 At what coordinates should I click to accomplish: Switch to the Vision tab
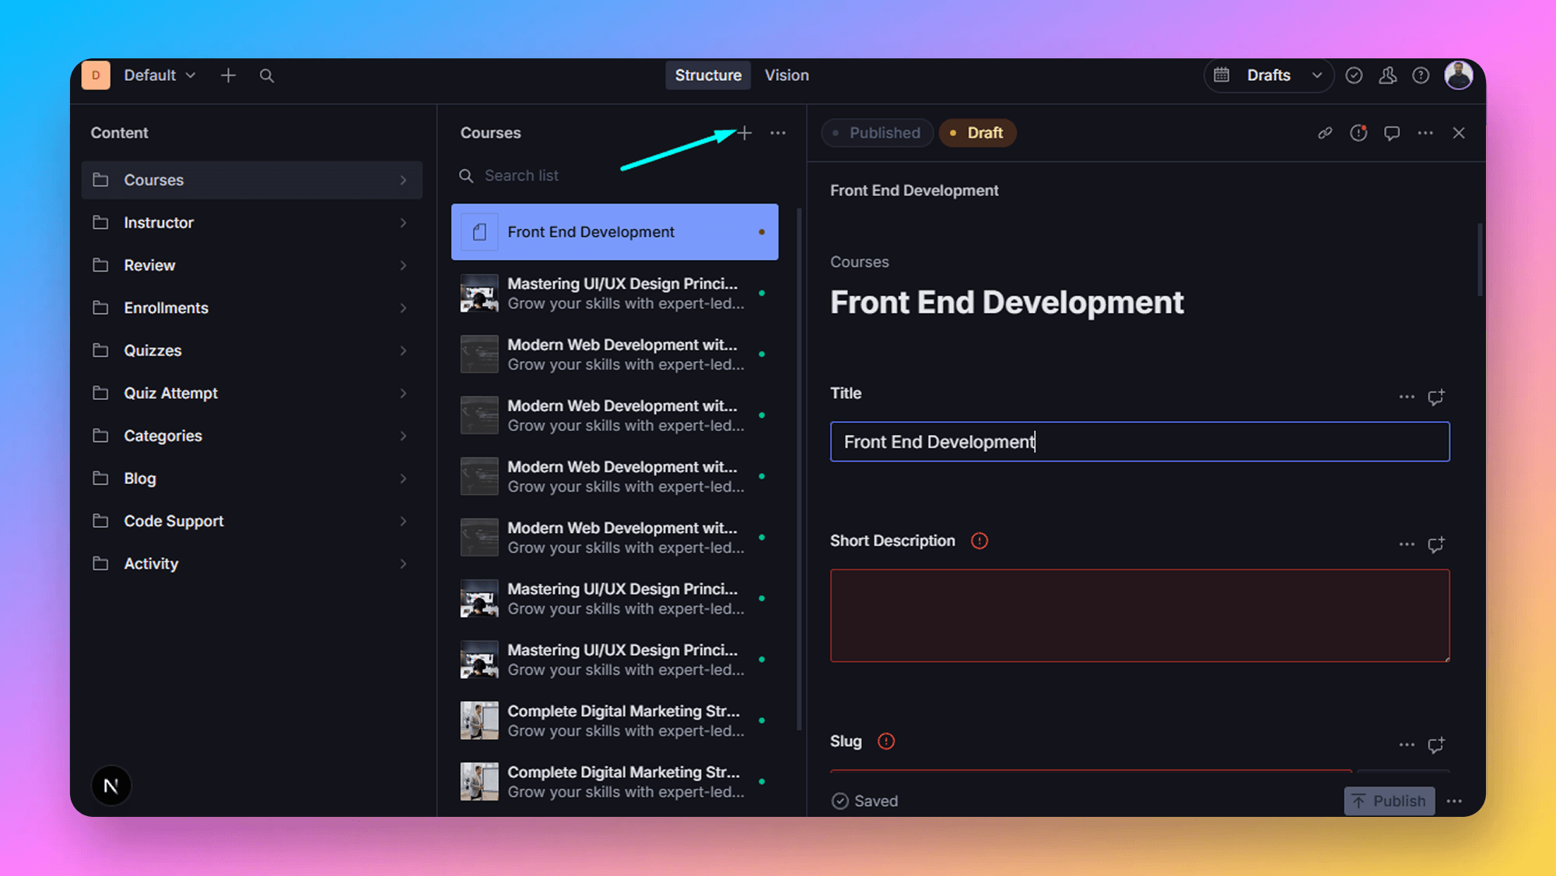pyautogui.click(x=787, y=75)
